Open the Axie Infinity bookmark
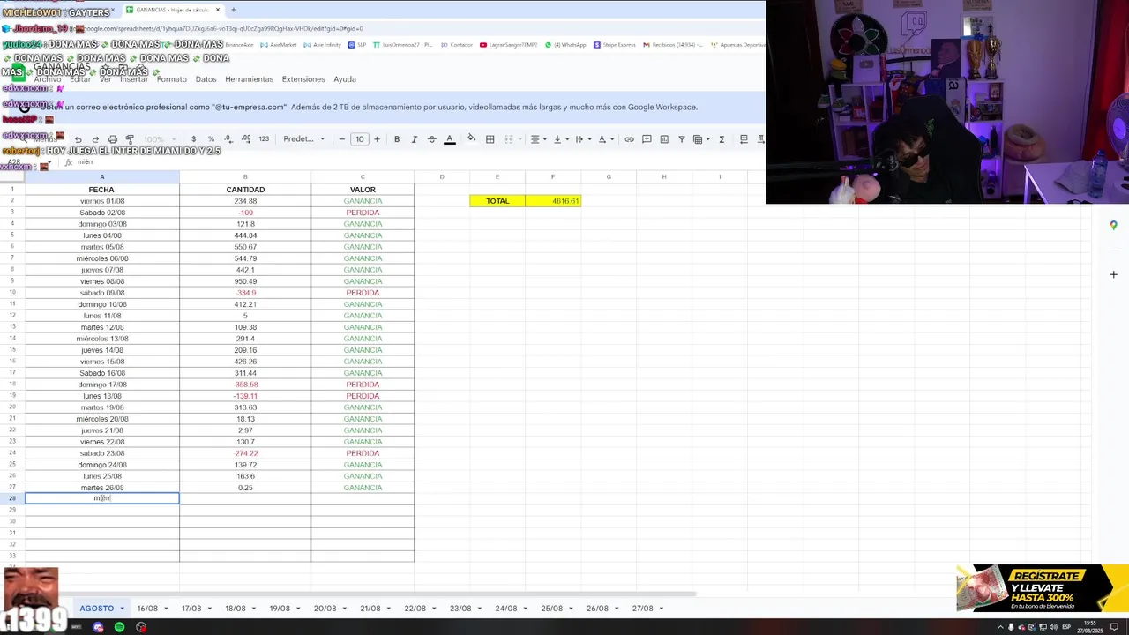This screenshot has height=635, width=1129. (323, 45)
